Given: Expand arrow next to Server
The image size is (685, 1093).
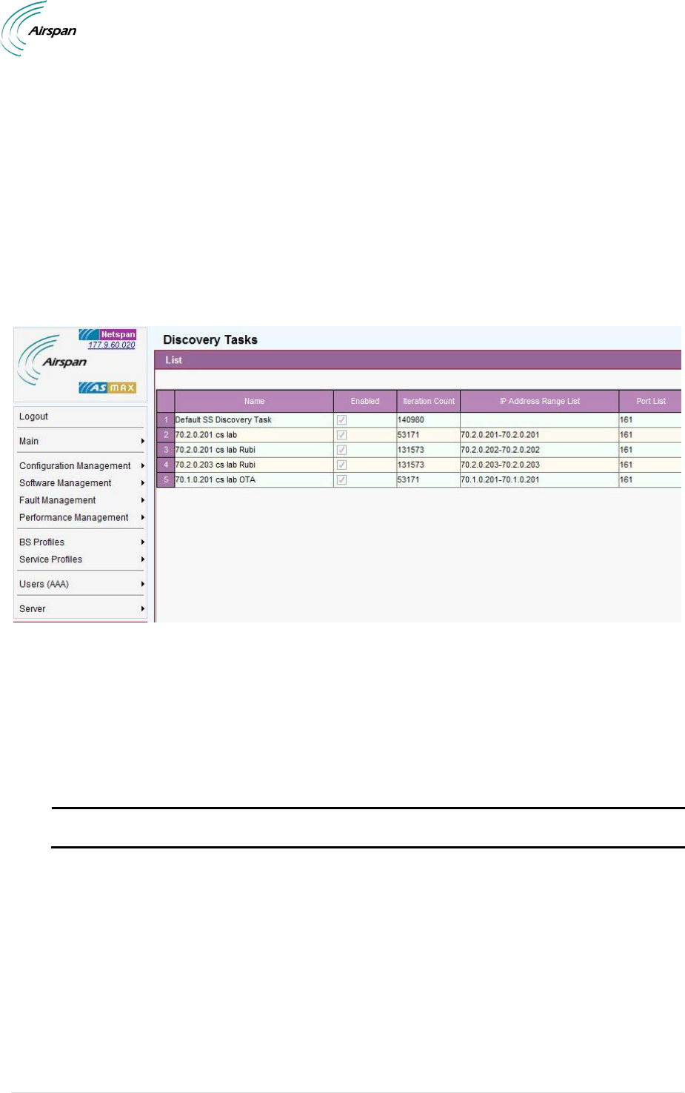Looking at the screenshot, I should pos(142,608).
